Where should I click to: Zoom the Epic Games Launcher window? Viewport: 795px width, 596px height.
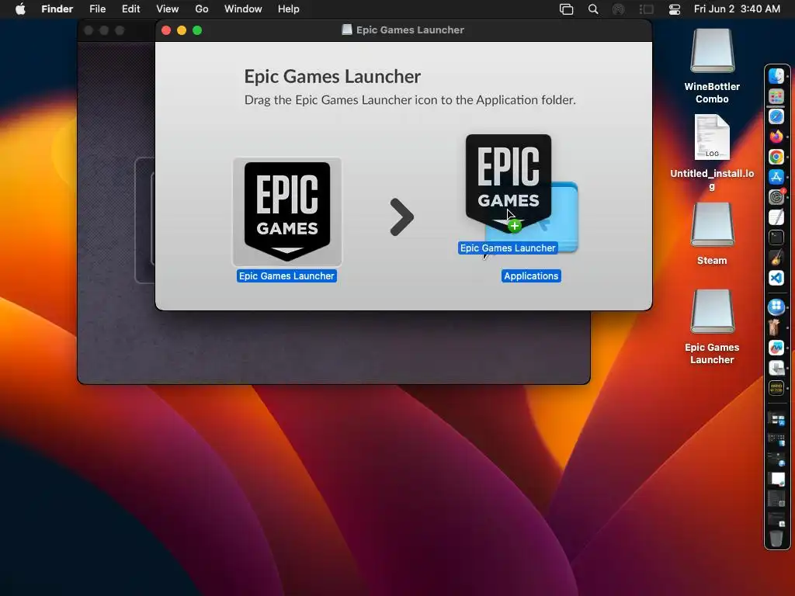[x=197, y=30]
